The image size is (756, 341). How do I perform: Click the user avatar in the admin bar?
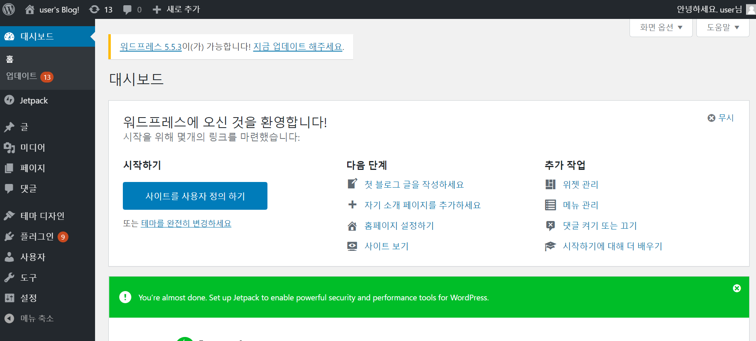[751, 9]
